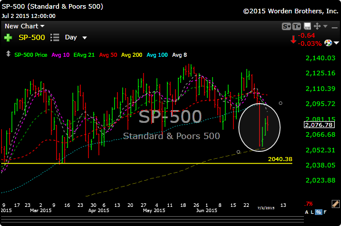Click the red down-arrow change indicator

293,39
